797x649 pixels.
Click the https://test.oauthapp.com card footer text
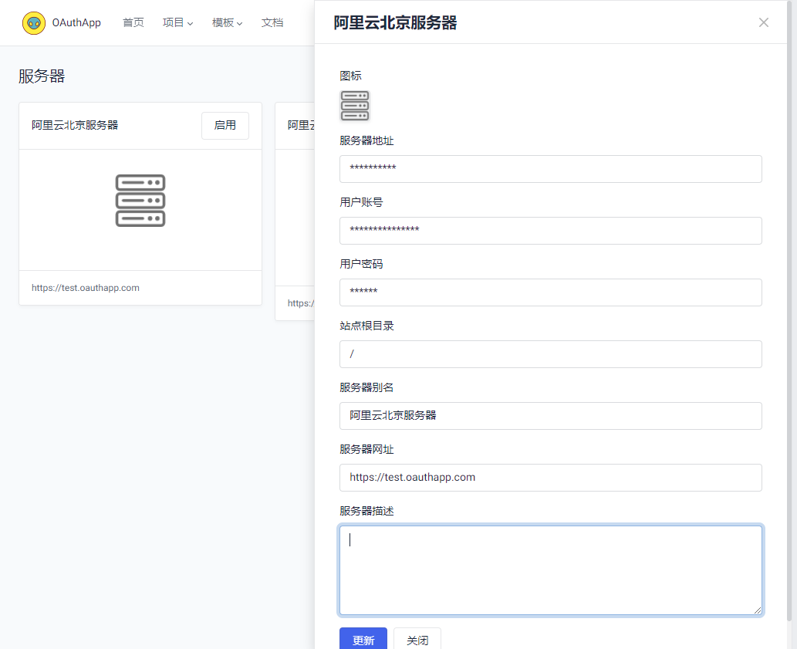(86, 288)
